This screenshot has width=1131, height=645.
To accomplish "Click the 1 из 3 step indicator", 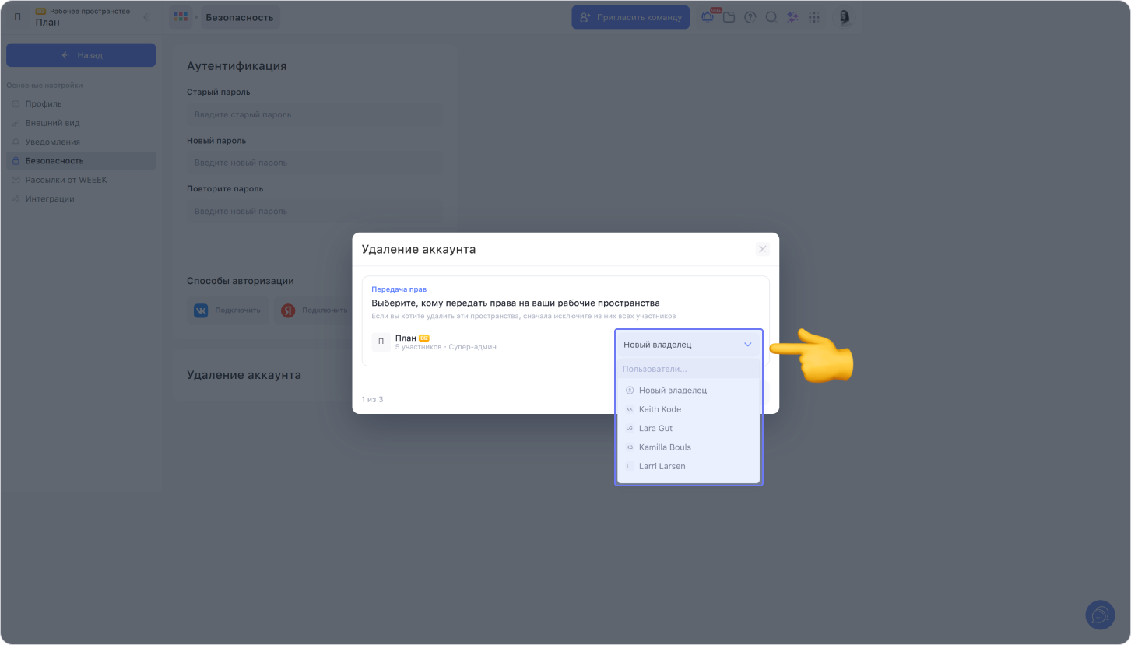I will (372, 399).
